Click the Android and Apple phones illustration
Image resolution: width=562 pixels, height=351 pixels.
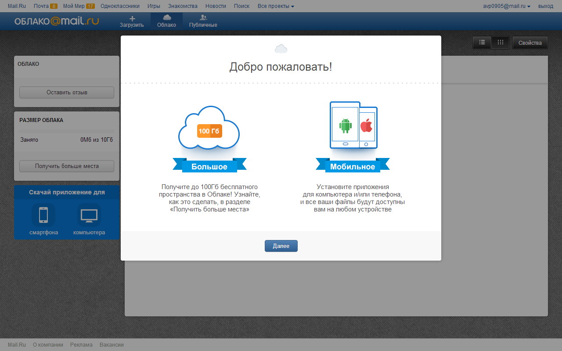353,125
